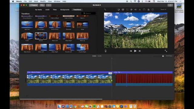194x109 pixels.
Task: Open the clip filter and audio effects tool
Action: (x=148, y=9)
